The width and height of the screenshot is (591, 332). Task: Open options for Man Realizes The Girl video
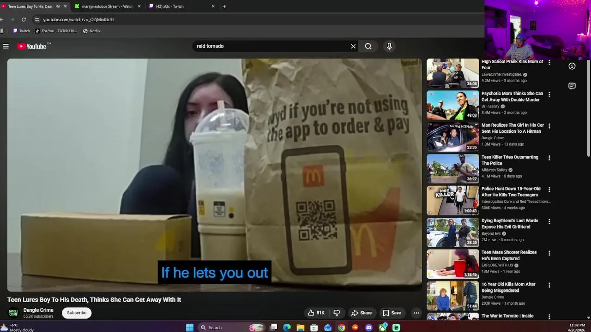(549, 126)
